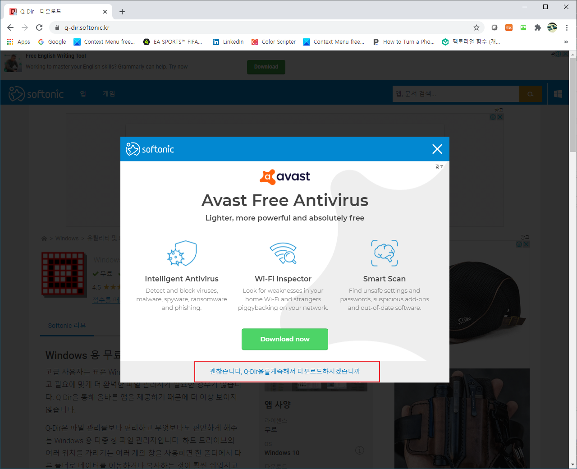Screen dimensions: 577x469
Task: Click the 'Windows 10' OS text
Action: [282, 453]
